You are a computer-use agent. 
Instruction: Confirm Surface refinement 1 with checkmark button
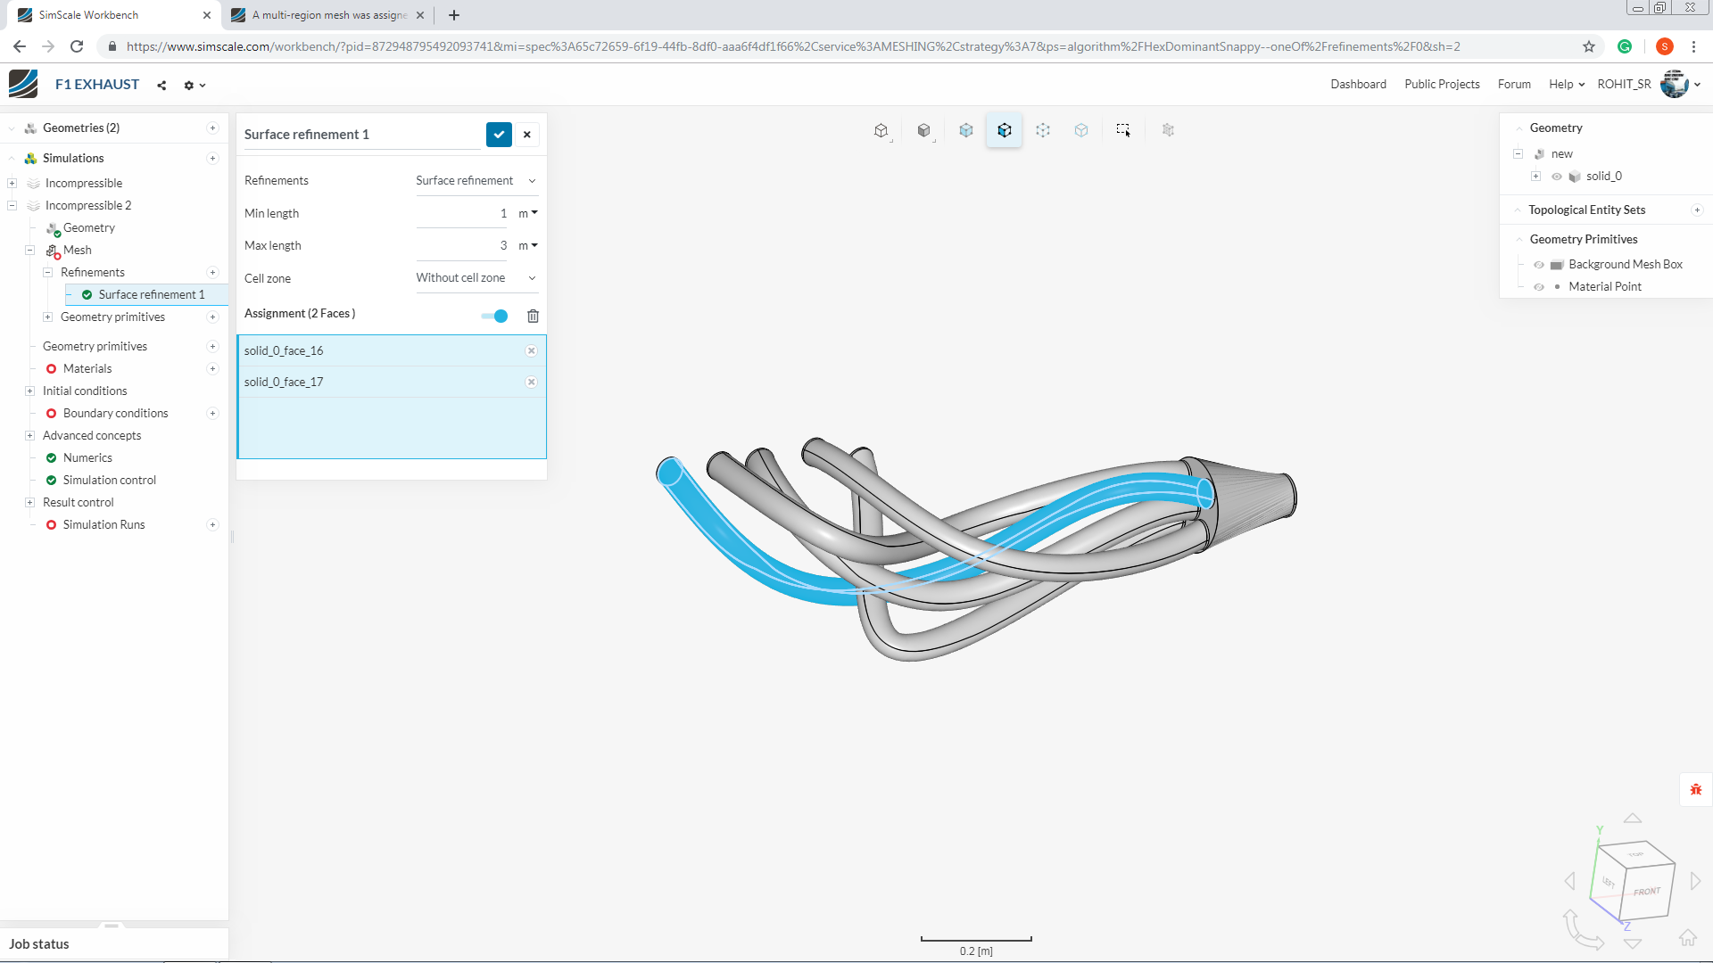pyautogui.click(x=499, y=135)
